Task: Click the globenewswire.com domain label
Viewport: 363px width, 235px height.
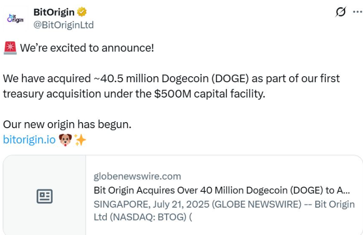Action: pyautogui.click(x=137, y=176)
